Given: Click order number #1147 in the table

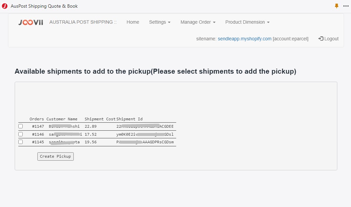Looking at the screenshot, I should tap(38, 126).
